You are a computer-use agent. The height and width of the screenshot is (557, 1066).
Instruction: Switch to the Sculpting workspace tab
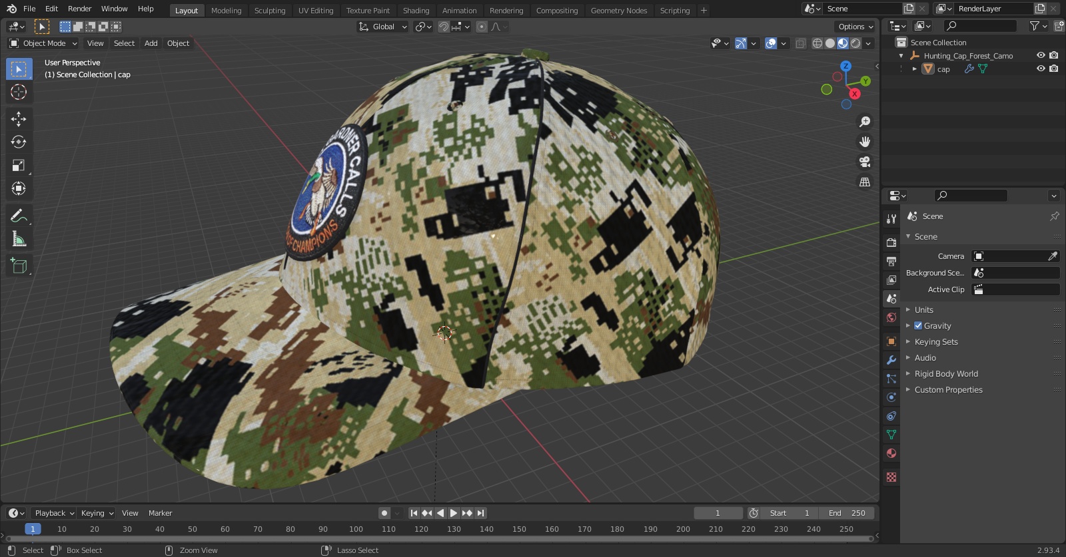pyautogui.click(x=270, y=11)
